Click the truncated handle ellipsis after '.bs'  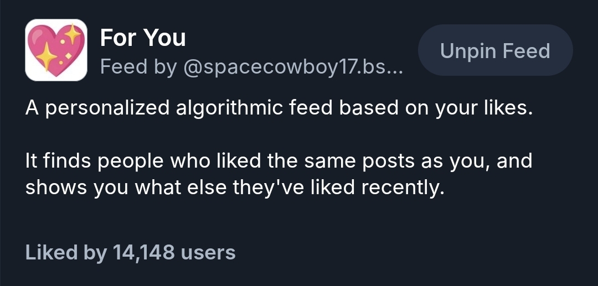tap(395, 69)
